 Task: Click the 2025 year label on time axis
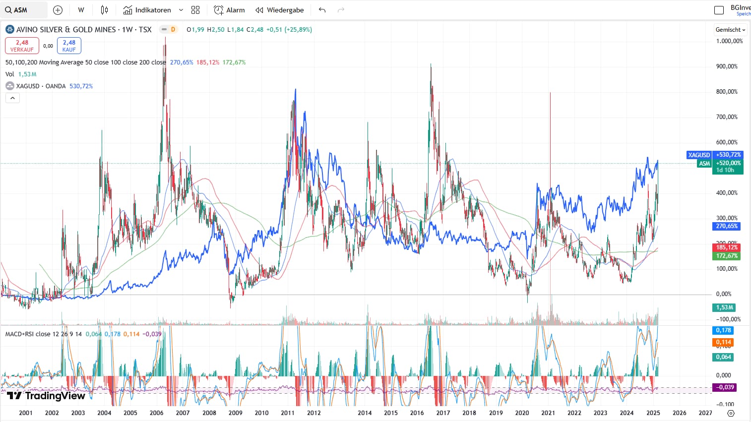coord(653,413)
